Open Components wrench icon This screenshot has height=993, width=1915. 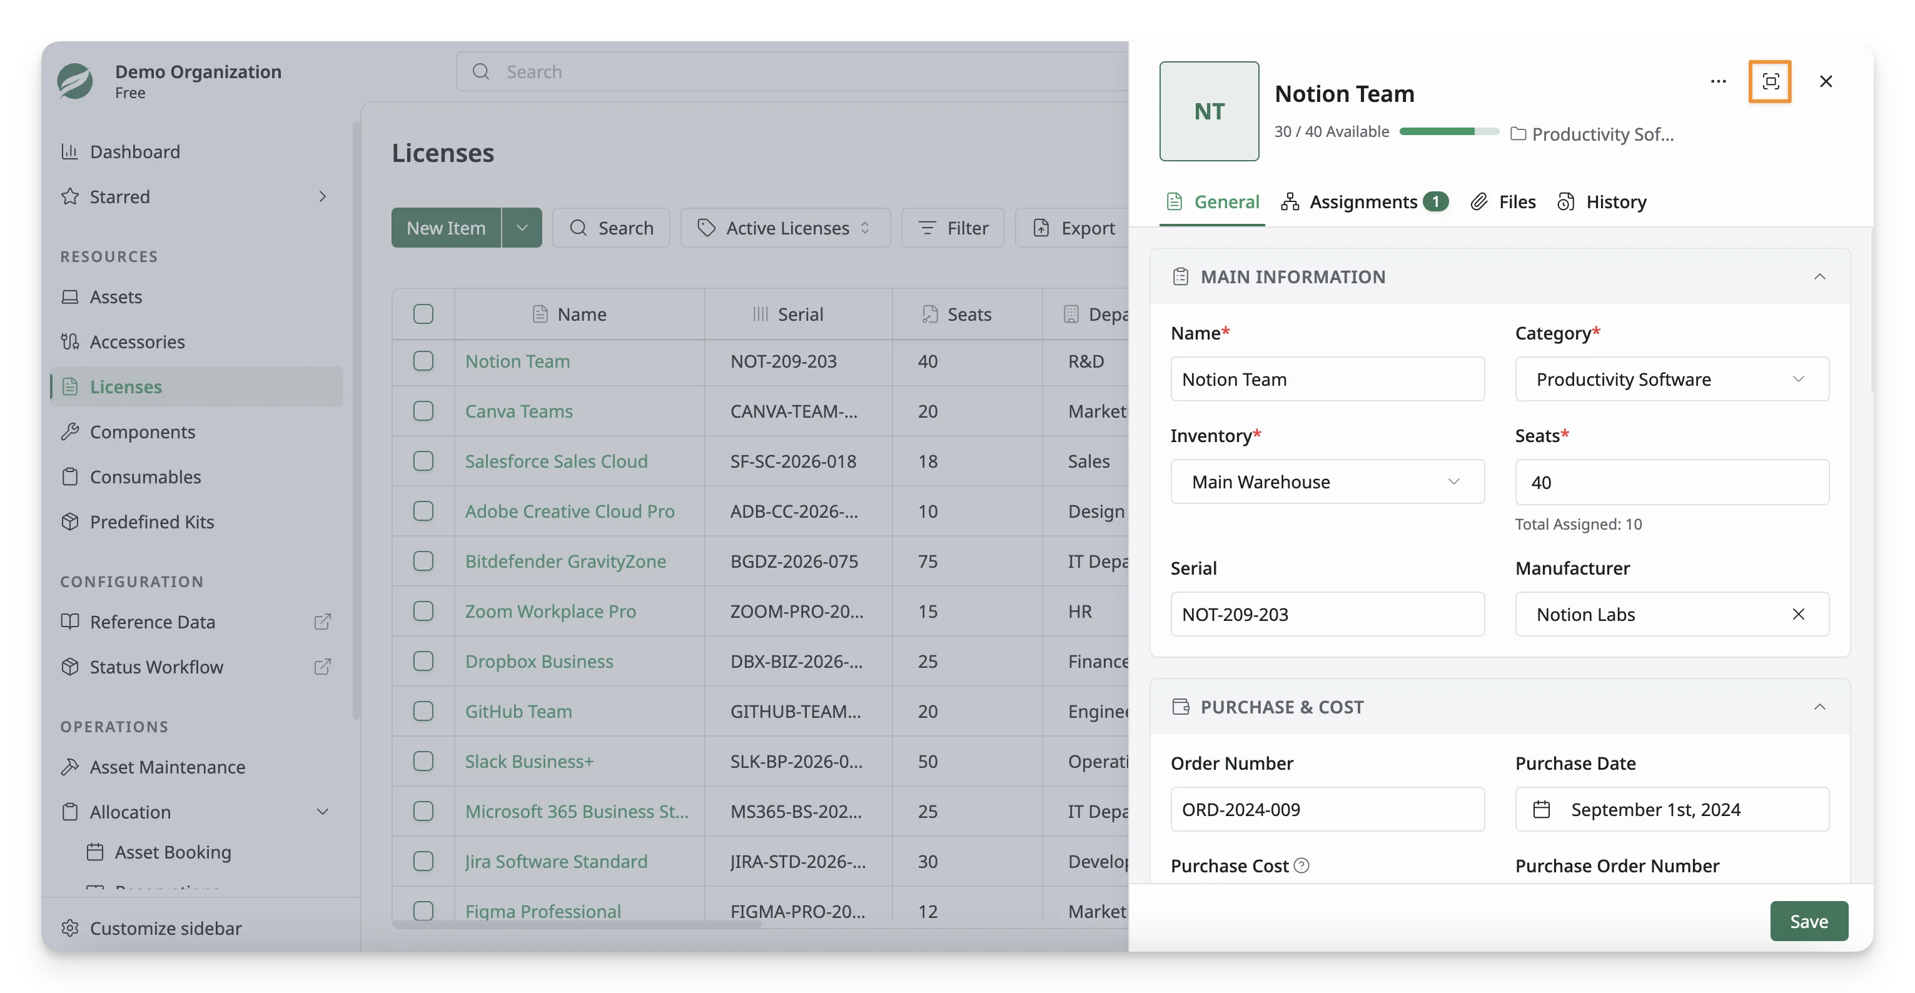[x=70, y=432]
